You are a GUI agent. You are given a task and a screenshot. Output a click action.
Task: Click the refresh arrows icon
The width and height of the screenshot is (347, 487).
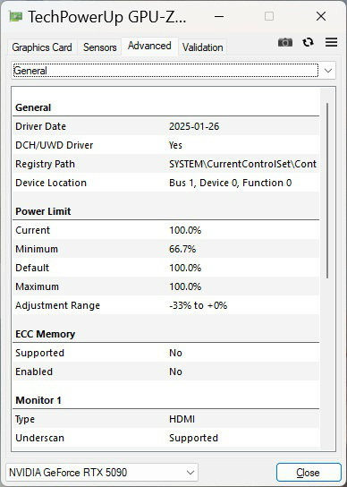(x=308, y=42)
